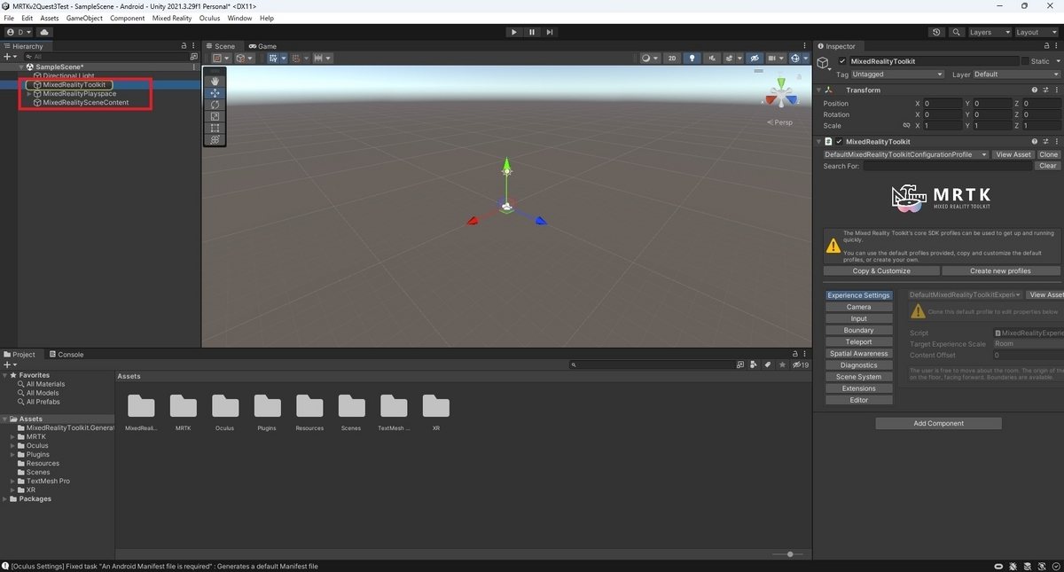Toggle scene view lighting
1064x572 pixels.
pyautogui.click(x=692, y=58)
